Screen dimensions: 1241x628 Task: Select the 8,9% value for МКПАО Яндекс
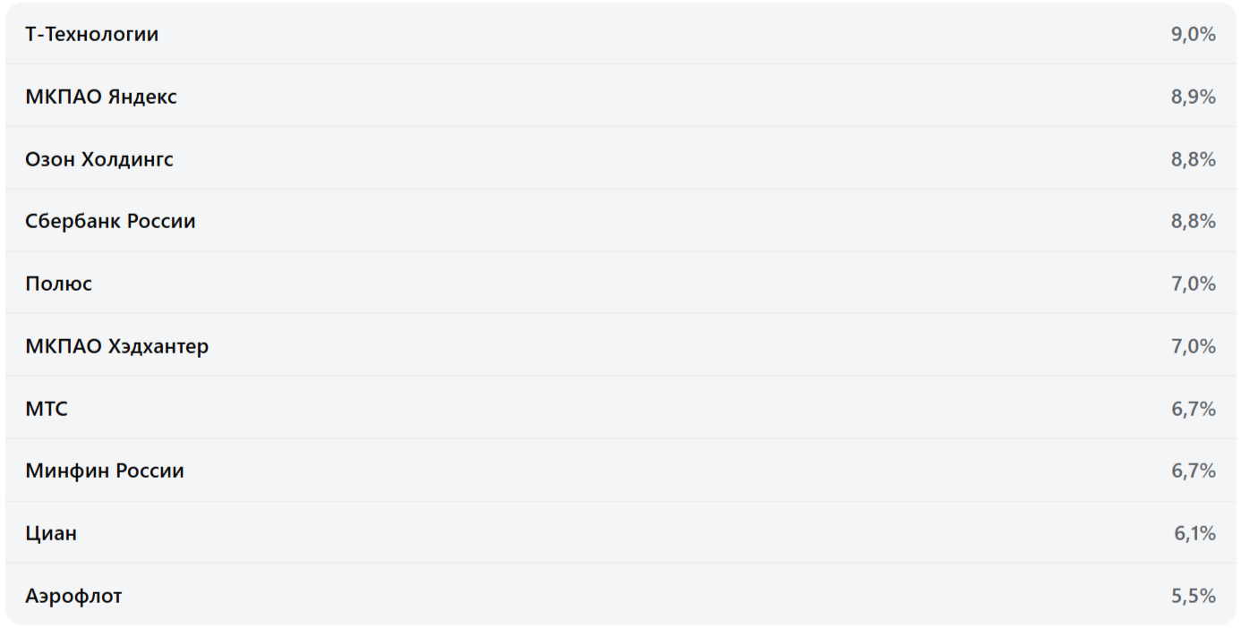tap(1193, 97)
